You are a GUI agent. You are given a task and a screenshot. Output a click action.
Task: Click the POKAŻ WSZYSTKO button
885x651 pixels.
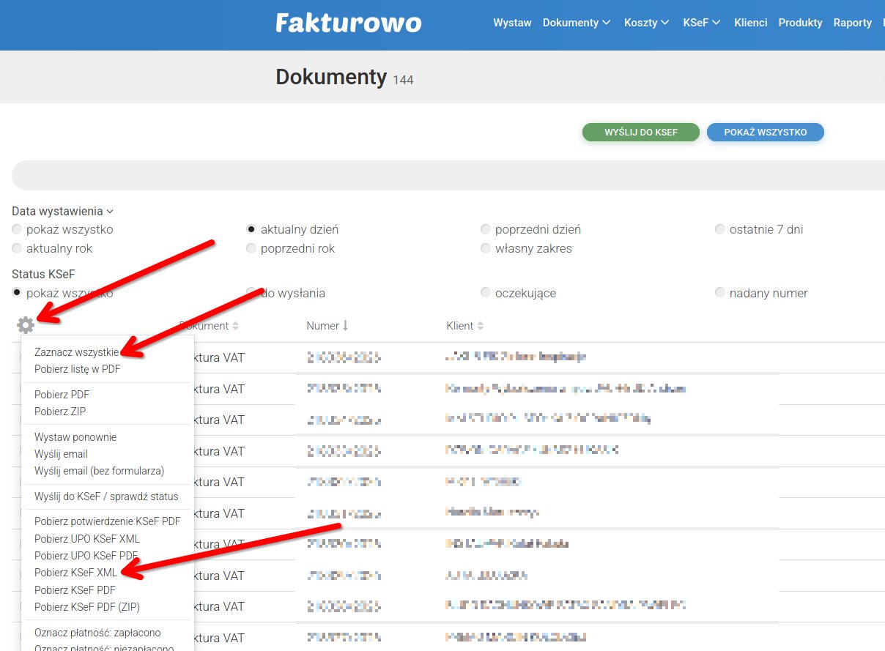[x=766, y=132]
